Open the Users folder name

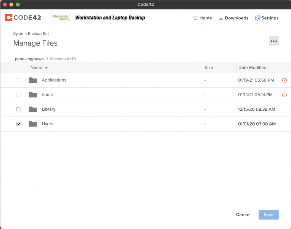click(x=47, y=124)
